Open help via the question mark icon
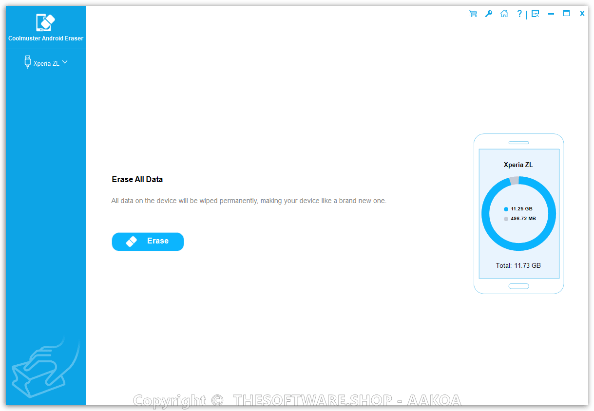This screenshot has height=411, width=594. [x=519, y=14]
